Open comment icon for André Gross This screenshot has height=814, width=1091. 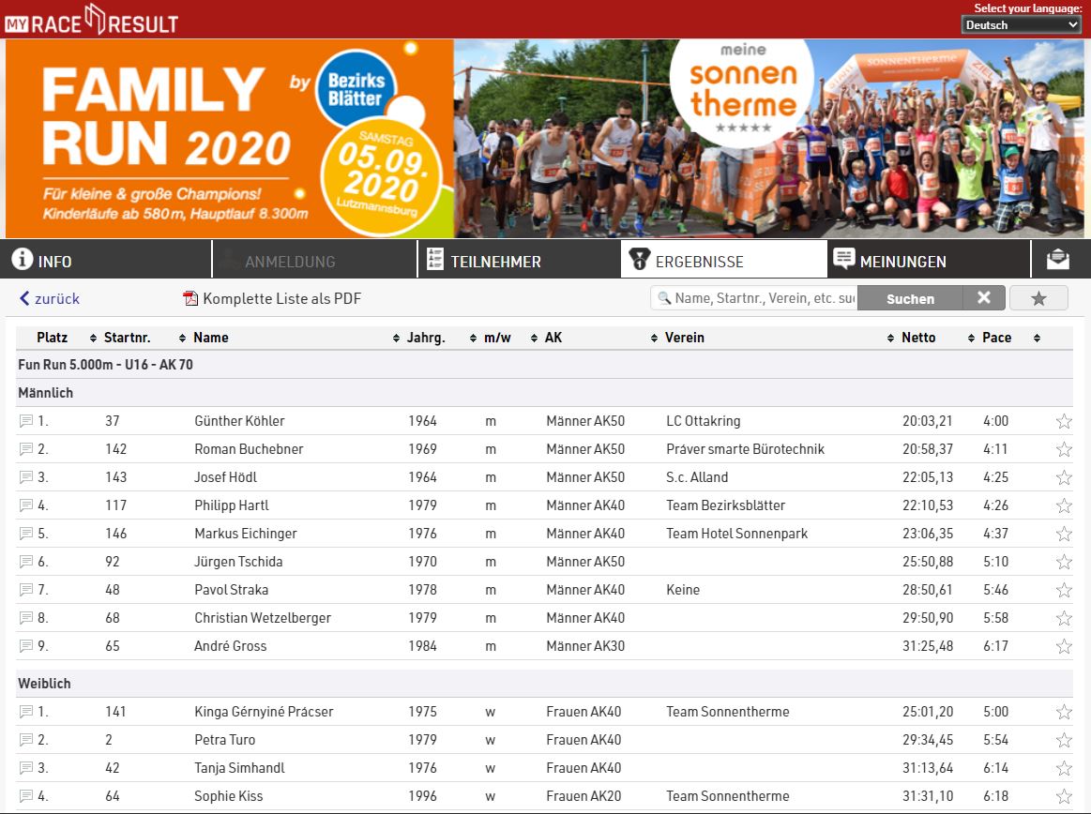25,645
